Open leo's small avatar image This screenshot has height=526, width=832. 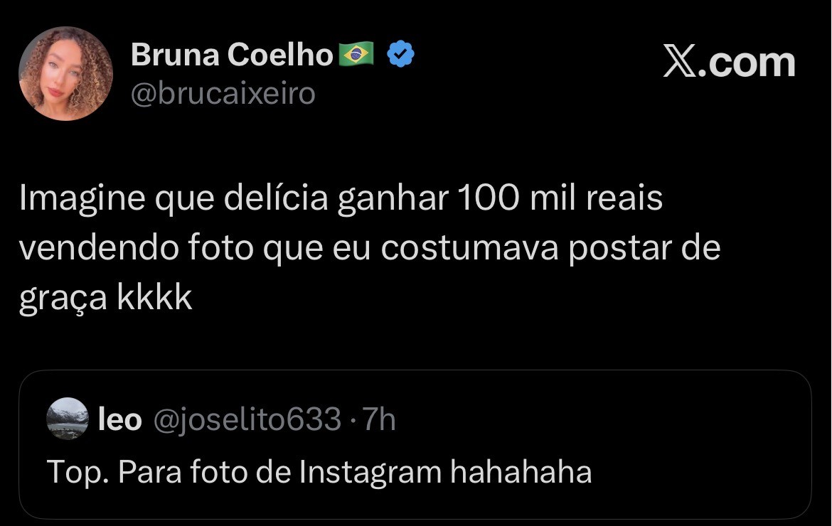[x=68, y=419]
